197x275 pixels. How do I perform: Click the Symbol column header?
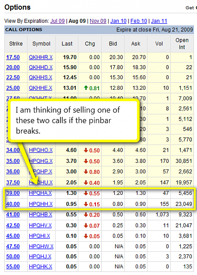41,44
